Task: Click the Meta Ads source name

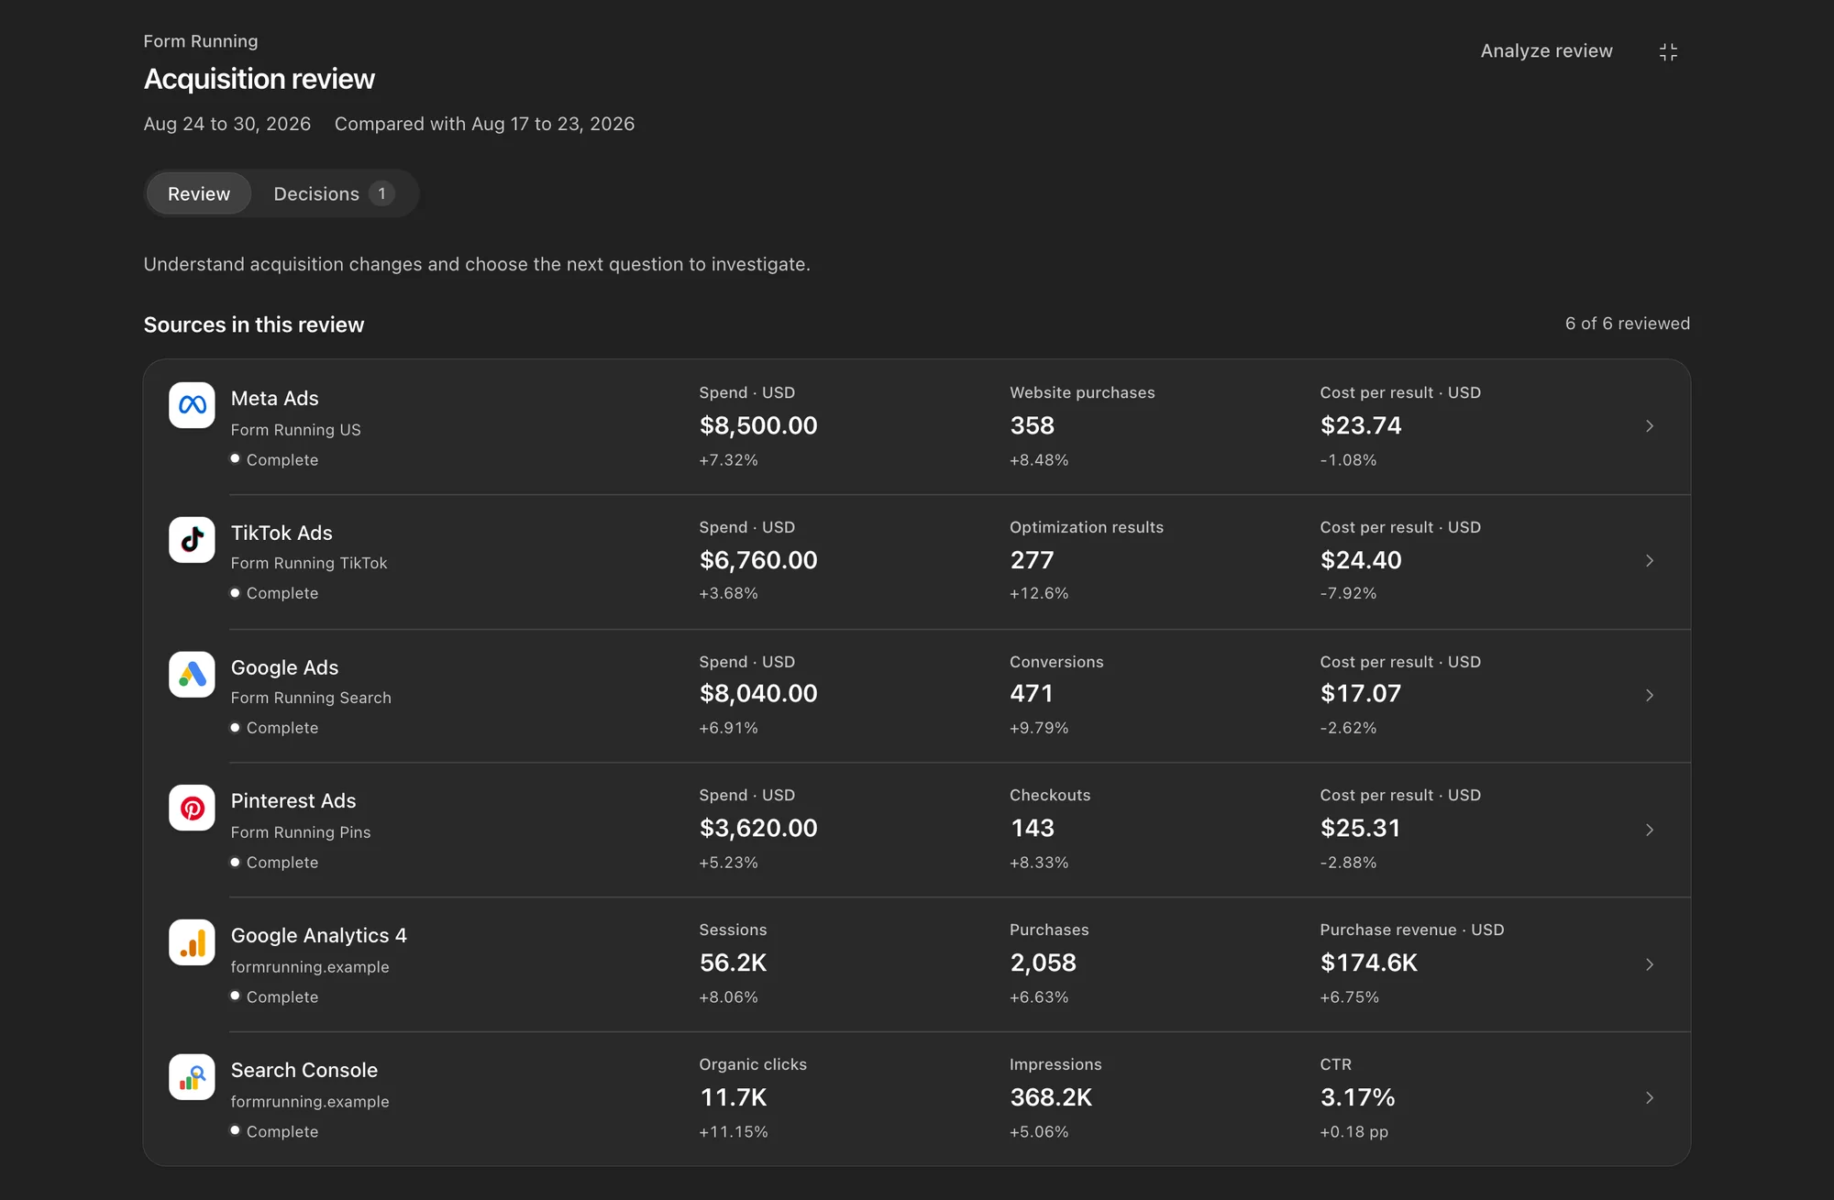Action: (275, 399)
